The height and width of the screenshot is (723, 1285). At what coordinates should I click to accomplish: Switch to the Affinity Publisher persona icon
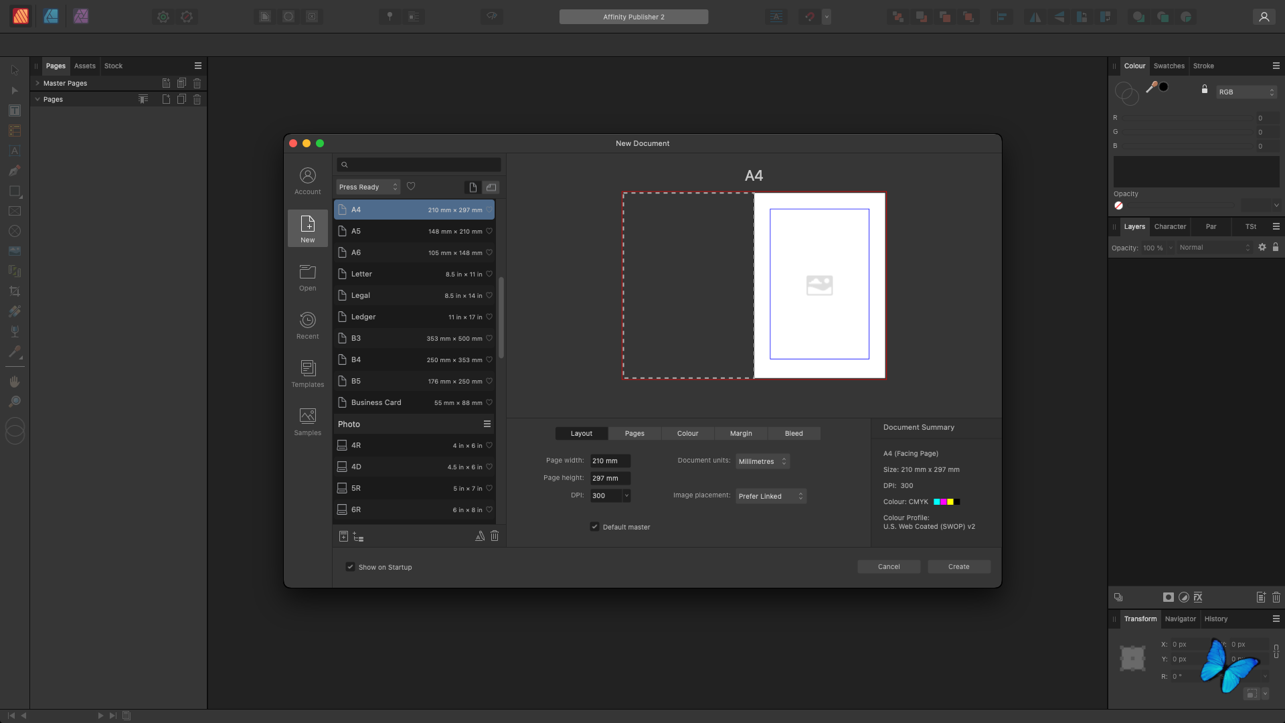(x=21, y=16)
